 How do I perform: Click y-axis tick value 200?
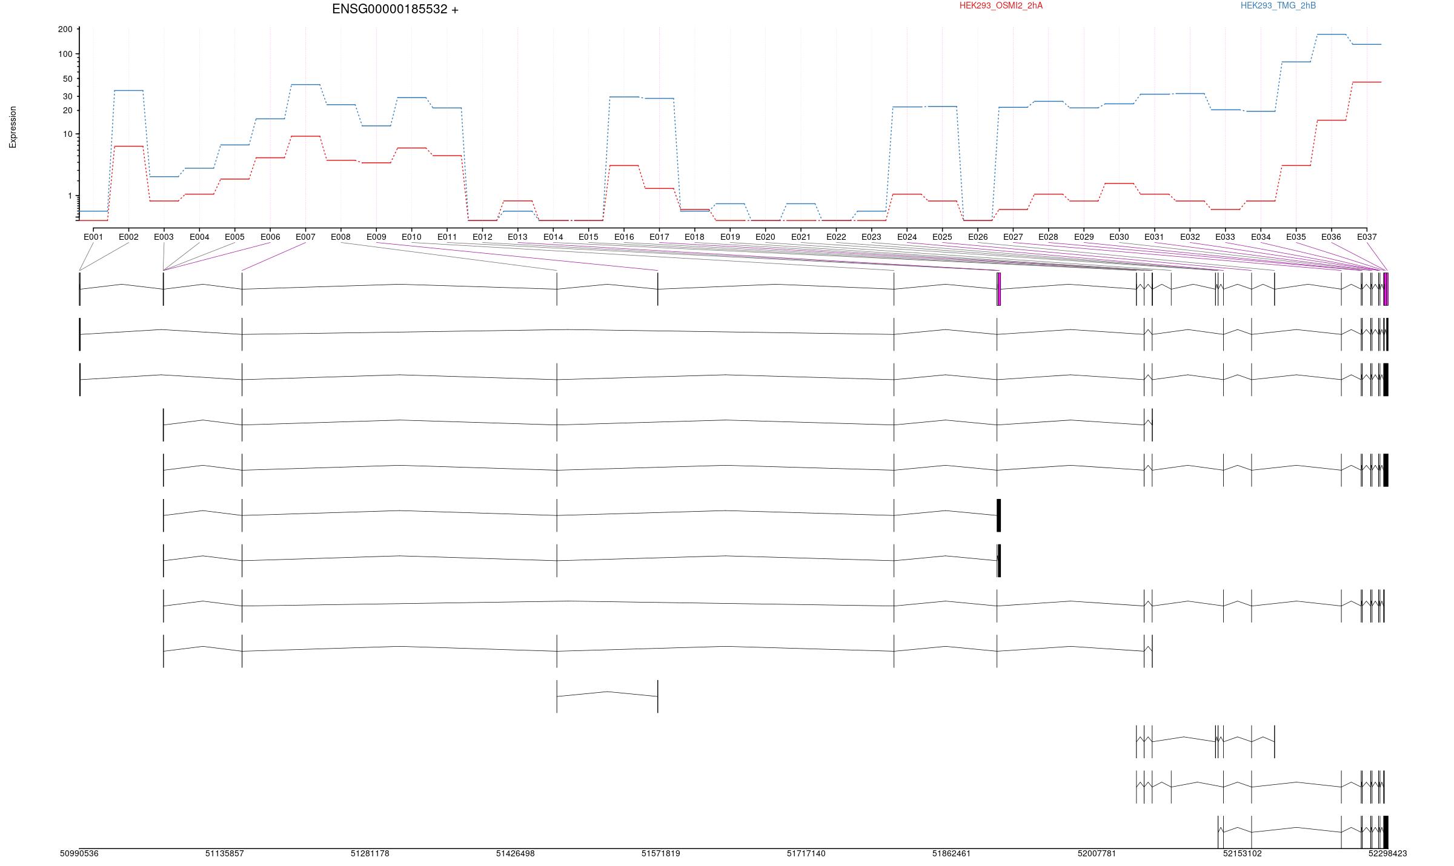[x=65, y=29]
